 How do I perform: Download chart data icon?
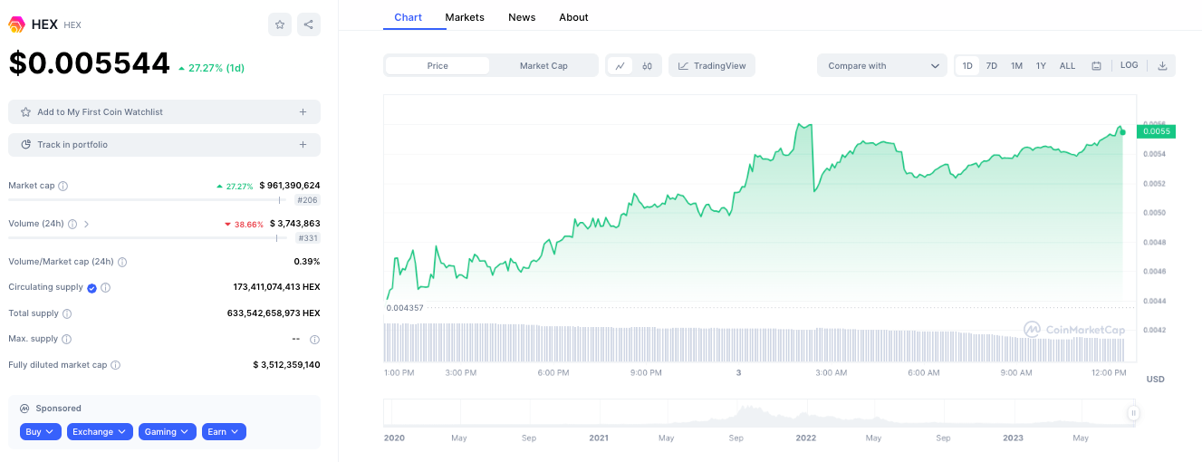pyautogui.click(x=1162, y=65)
